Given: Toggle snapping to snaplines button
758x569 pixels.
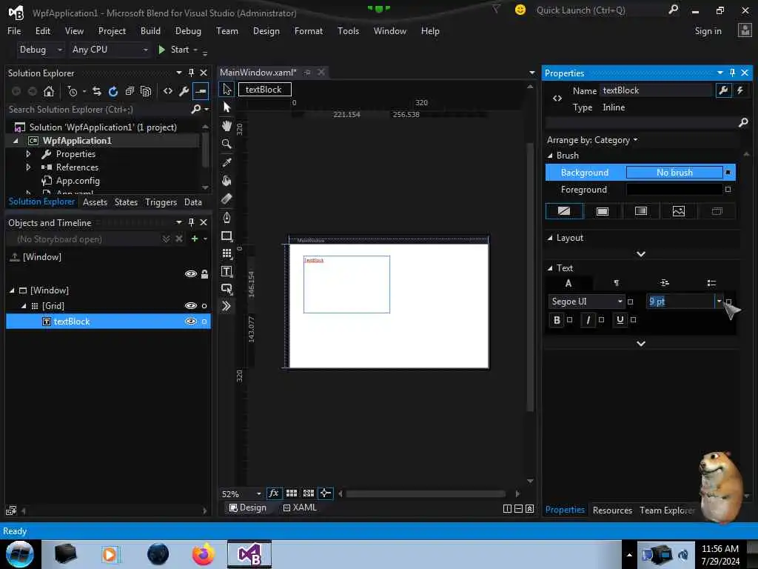Looking at the screenshot, I should pyautogui.click(x=326, y=493).
